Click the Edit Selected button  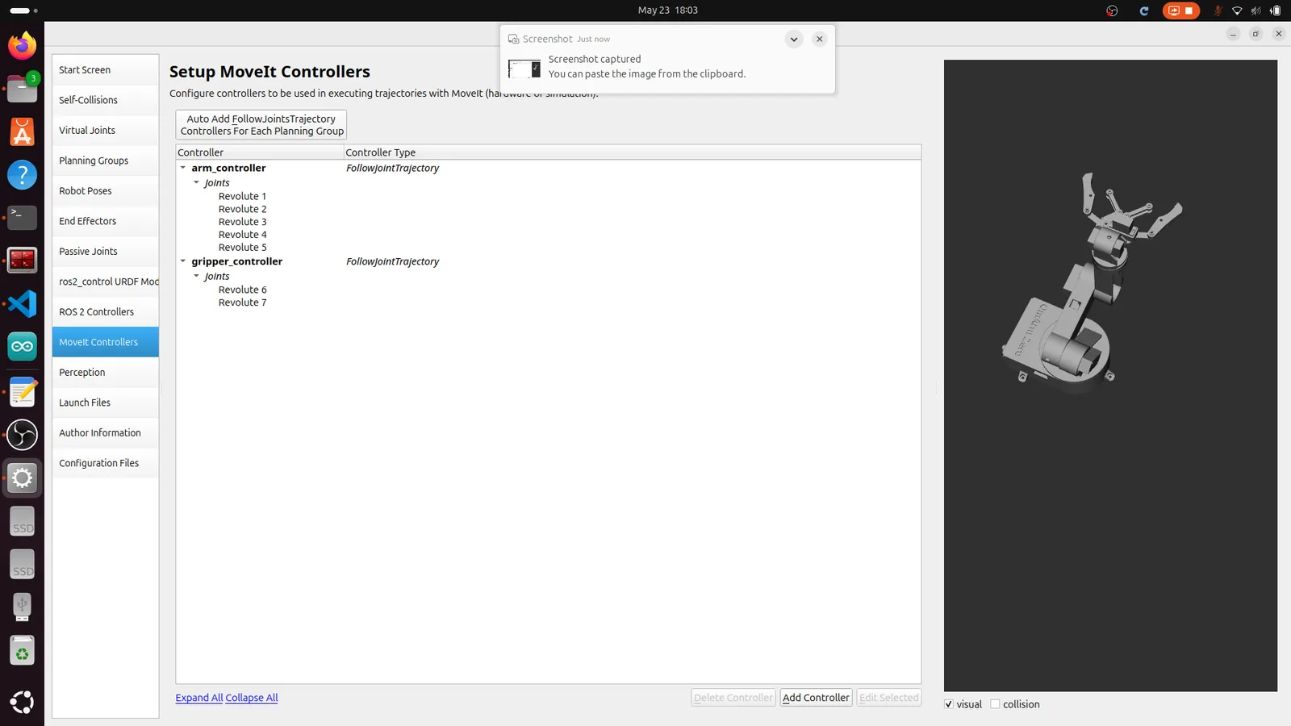tap(888, 698)
